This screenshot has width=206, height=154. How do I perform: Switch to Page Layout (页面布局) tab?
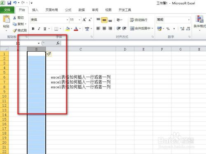click(x=51, y=10)
